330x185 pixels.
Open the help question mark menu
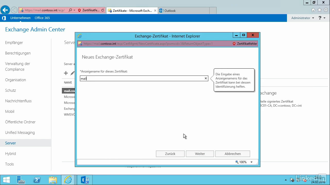[322, 18]
